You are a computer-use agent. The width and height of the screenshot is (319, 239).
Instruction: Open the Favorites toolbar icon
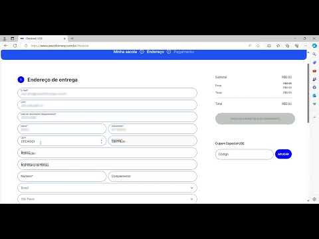pos(278,46)
